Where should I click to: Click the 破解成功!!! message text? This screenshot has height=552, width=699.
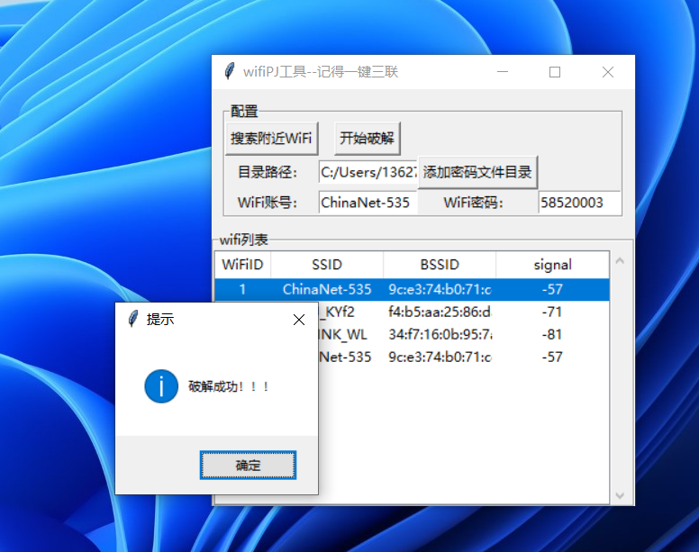229,386
